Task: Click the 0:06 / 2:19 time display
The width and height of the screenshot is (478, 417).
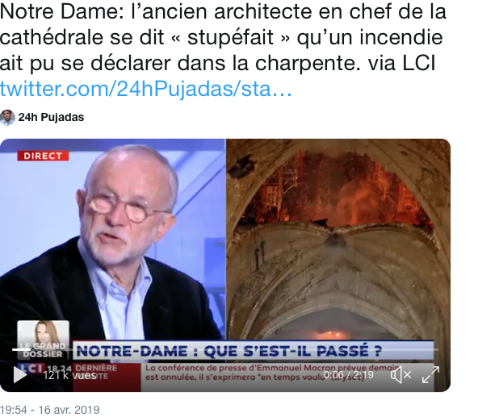Action: [x=349, y=375]
